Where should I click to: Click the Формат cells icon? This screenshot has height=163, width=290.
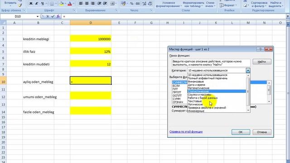(221, 5)
